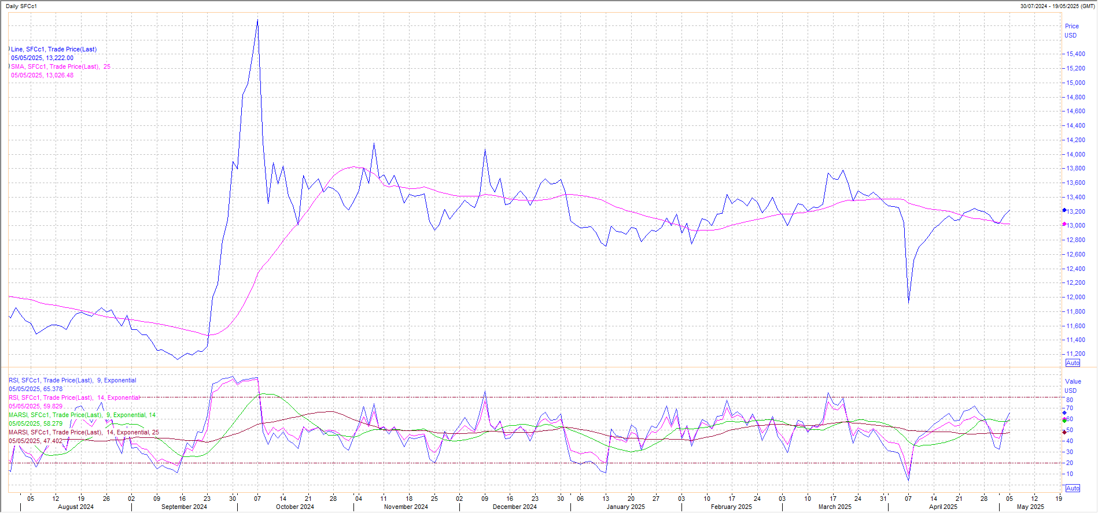Select 'SMA, SFCc1, Trade Price(Last), 25' legend entry
Image resolution: width=1098 pixels, height=513 pixels.
[x=61, y=66]
